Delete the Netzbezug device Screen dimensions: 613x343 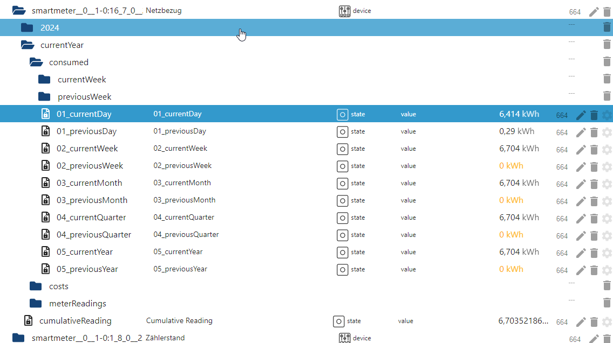[607, 12]
